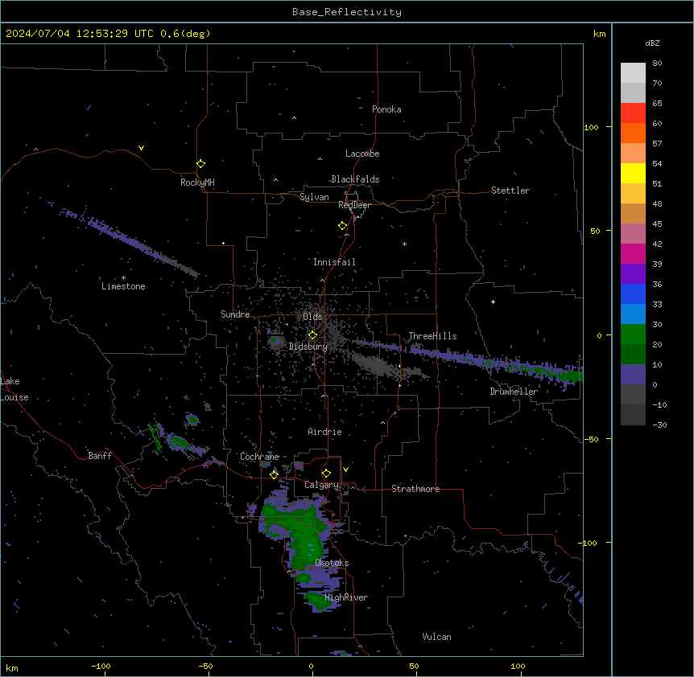Image resolution: width=694 pixels, height=677 pixels.
Task: Click the white plus marker north of Drumheller
Action: [493, 302]
